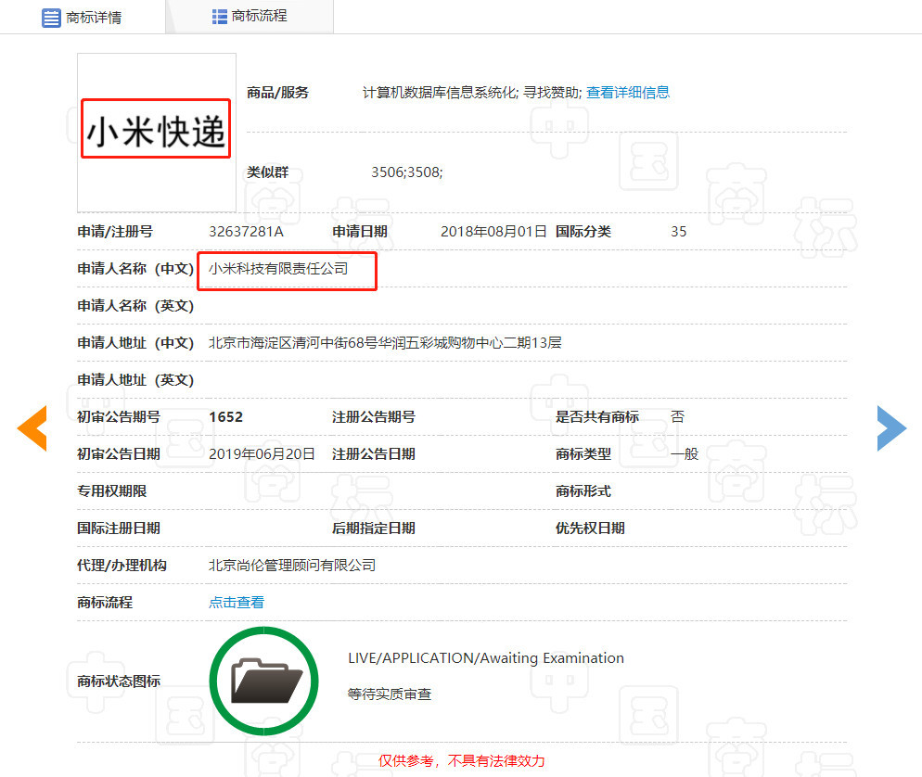
Task: Click the 专用权期限 field label
Action: (x=111, y=490)
